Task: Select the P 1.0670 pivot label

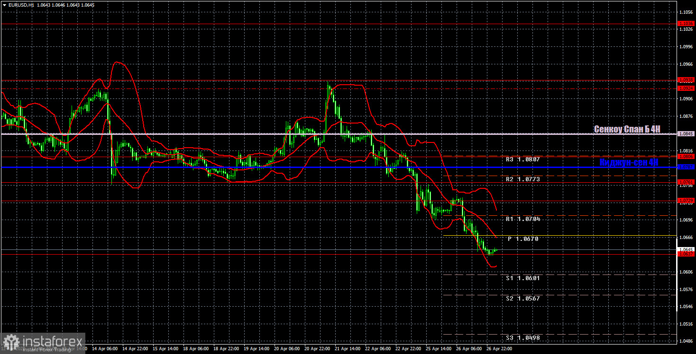Action: pos(523,239)
